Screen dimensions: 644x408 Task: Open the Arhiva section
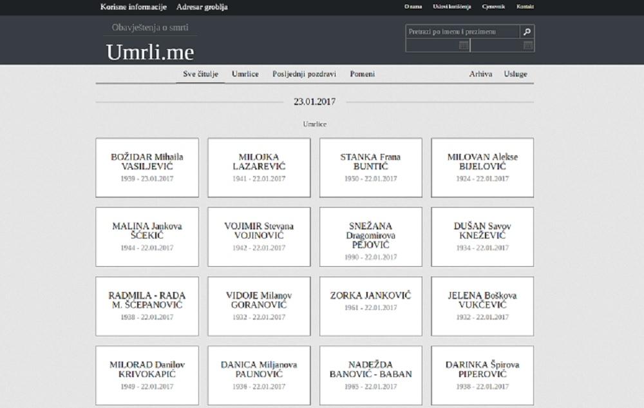[x=480, y=74]
